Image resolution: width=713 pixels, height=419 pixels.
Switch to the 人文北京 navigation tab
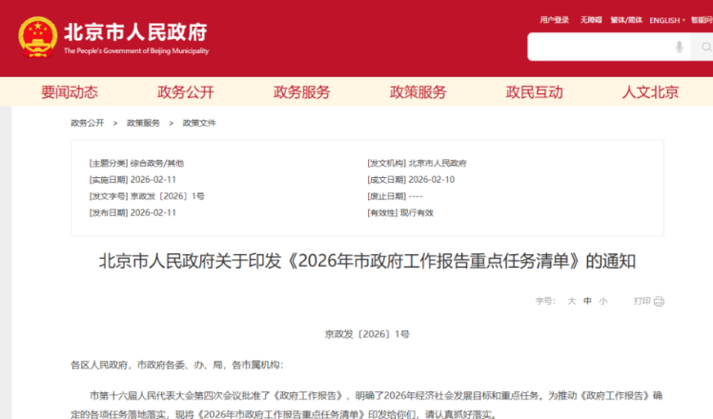650,92
